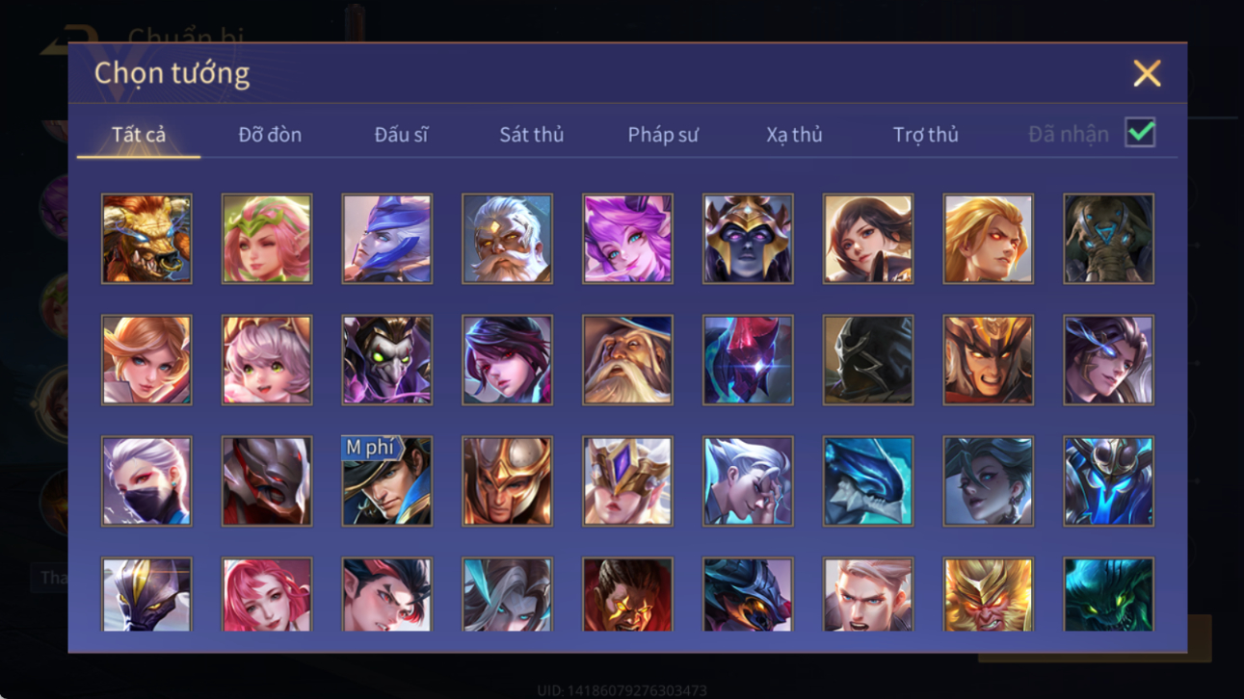The image size is (1244, 699).
Task: Choose the pink-haired elf with green crown
Action: [267, 239]
